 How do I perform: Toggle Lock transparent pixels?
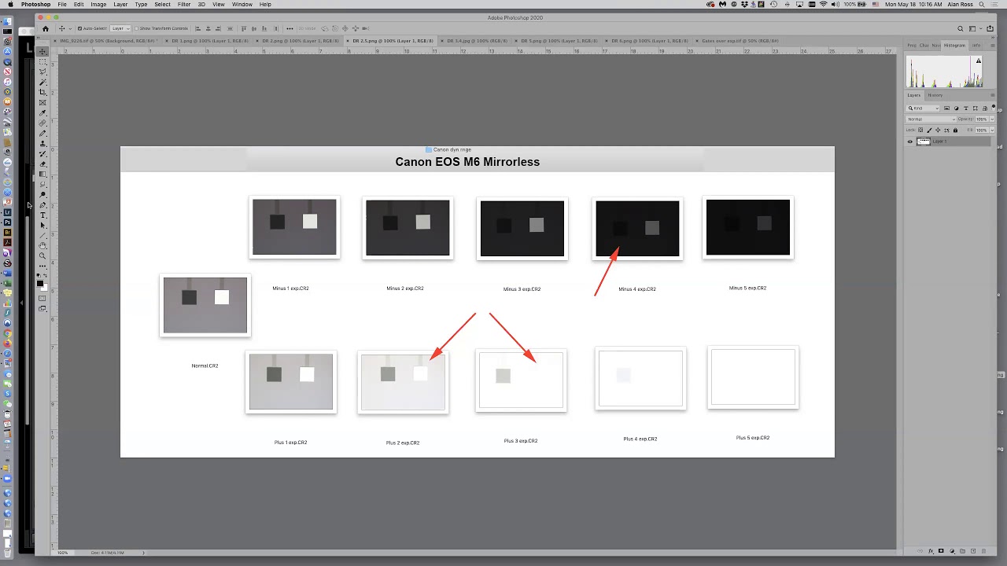pos(920,130)
